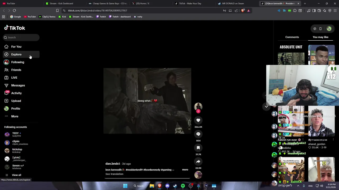The image size is (339, 190).
Task: Click the TikTok search field
Action: pyautogui.click(x=21, y=37)
